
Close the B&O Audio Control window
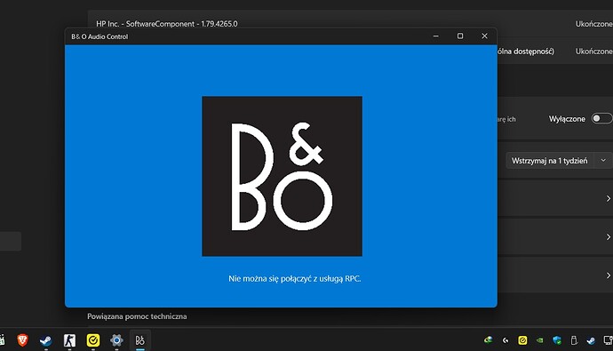pos(484,36)
